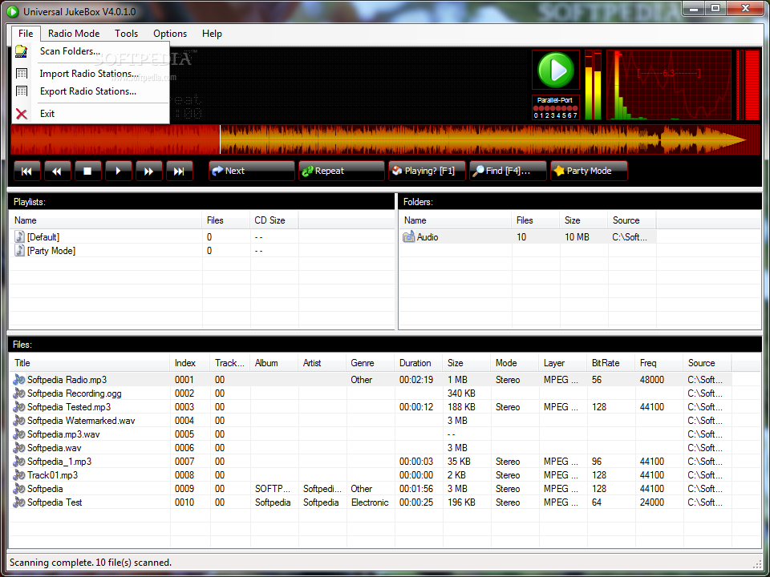Click the fast forward button

[149, 171]
